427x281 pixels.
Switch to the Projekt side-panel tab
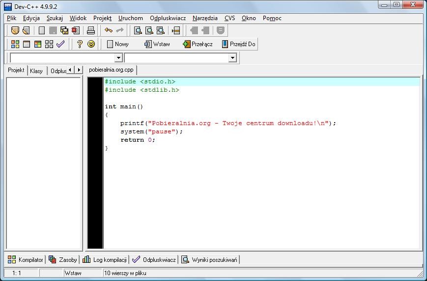pyautogui.click(x=16, y=70)
